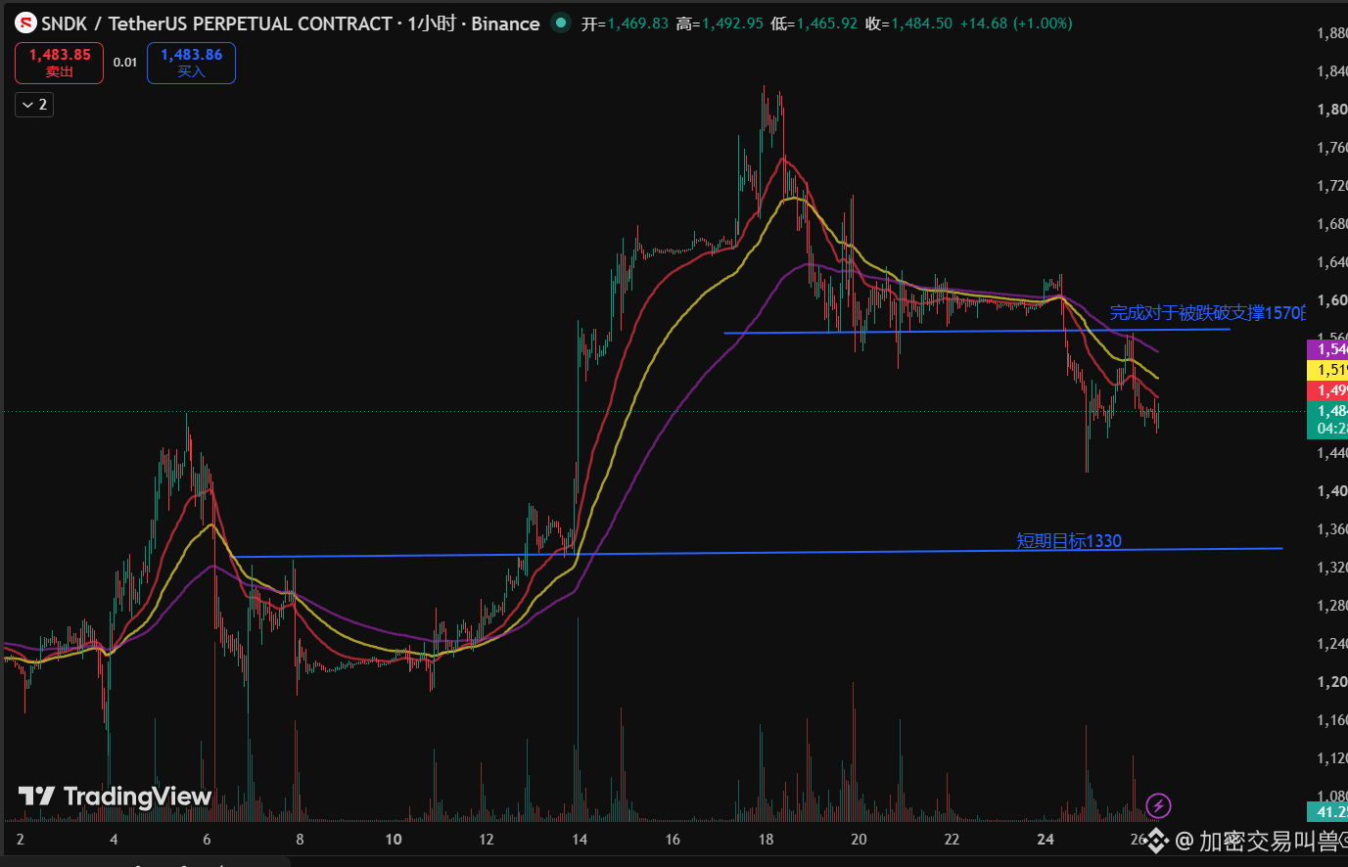Click the open value 开=1,469.83
The width and height of the screenshot is (1348, 867).
(x=625, y=23)
